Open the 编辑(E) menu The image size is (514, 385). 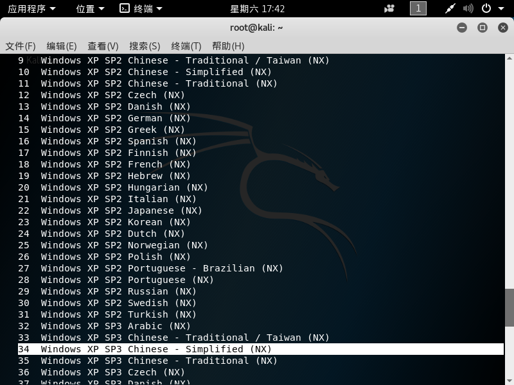62,46
